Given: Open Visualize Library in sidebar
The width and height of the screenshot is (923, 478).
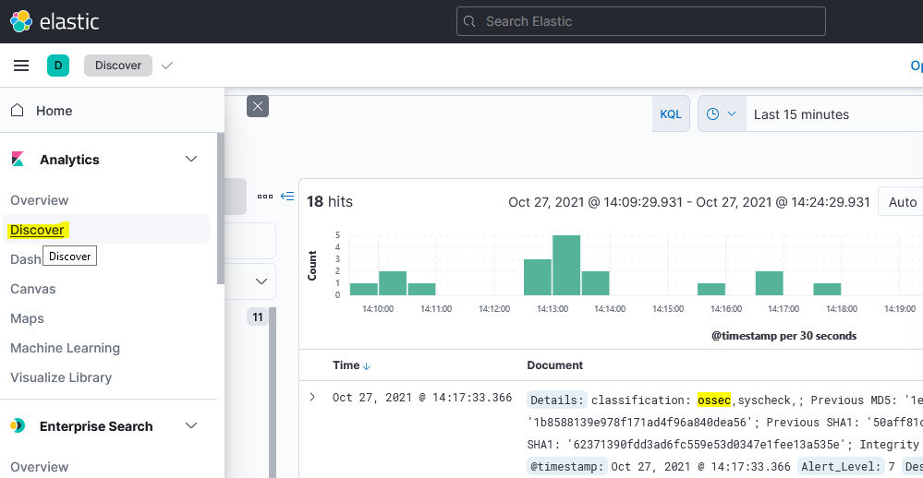Looking at the screenshot, I should [x=61, y=377].
